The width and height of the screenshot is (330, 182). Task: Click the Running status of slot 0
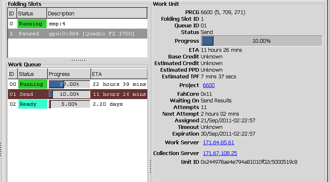pos(32,24)
